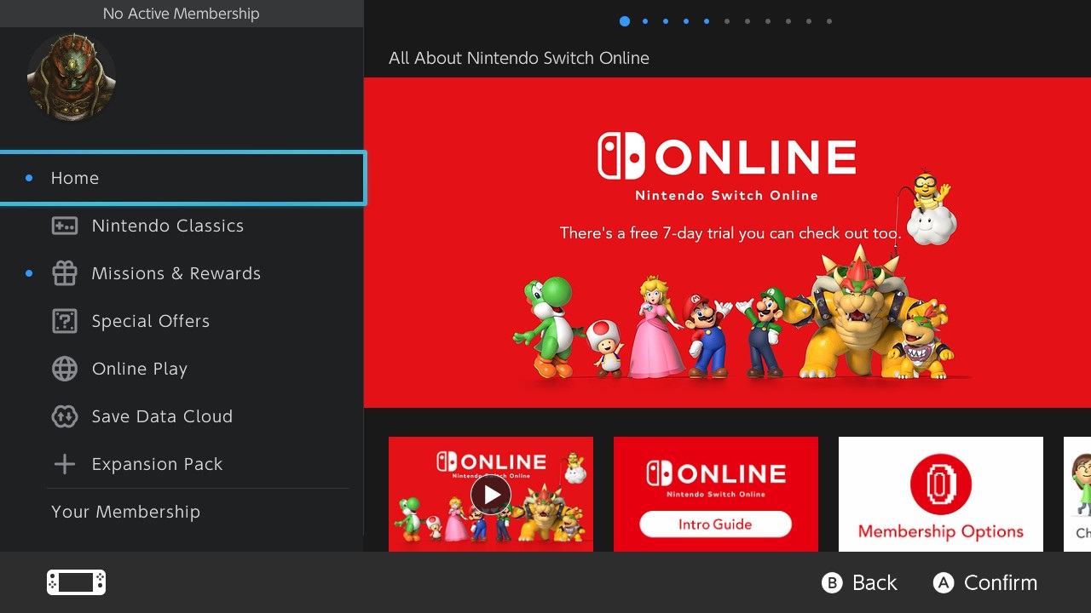Jump to the first carousel page dot
This screenshot has height=613, width=1091.
coord(625,21)
